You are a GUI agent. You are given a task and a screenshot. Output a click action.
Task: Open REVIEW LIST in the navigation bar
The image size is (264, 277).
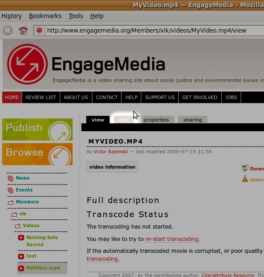point(41,97)
